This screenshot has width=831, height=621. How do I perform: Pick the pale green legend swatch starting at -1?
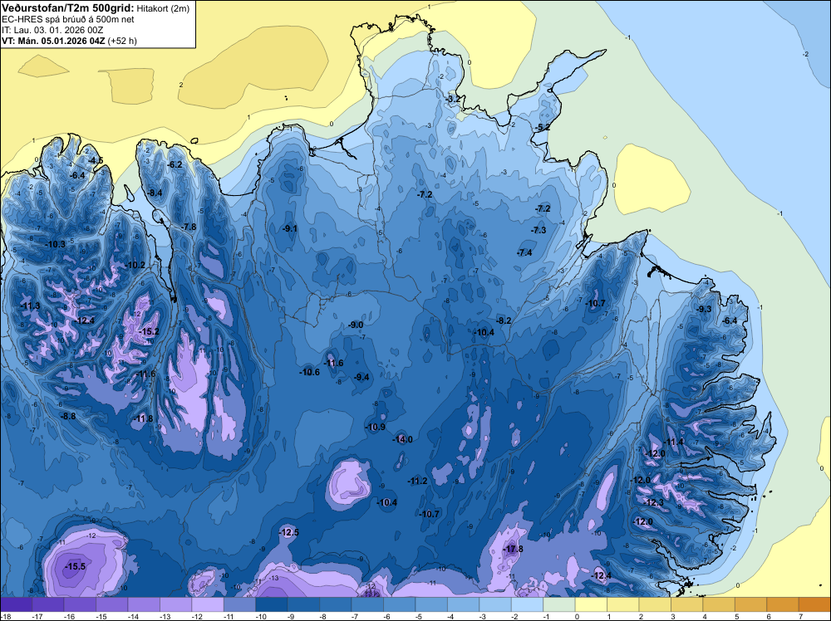(559, 604)
